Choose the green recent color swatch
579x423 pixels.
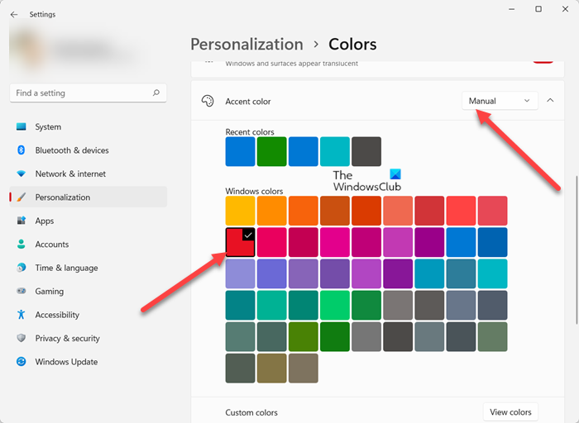tap(271, 152)
